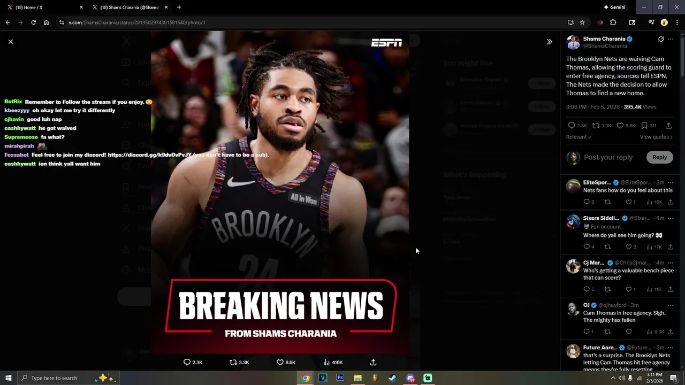Open more options for Shams Charania's post

coord(671,39)
